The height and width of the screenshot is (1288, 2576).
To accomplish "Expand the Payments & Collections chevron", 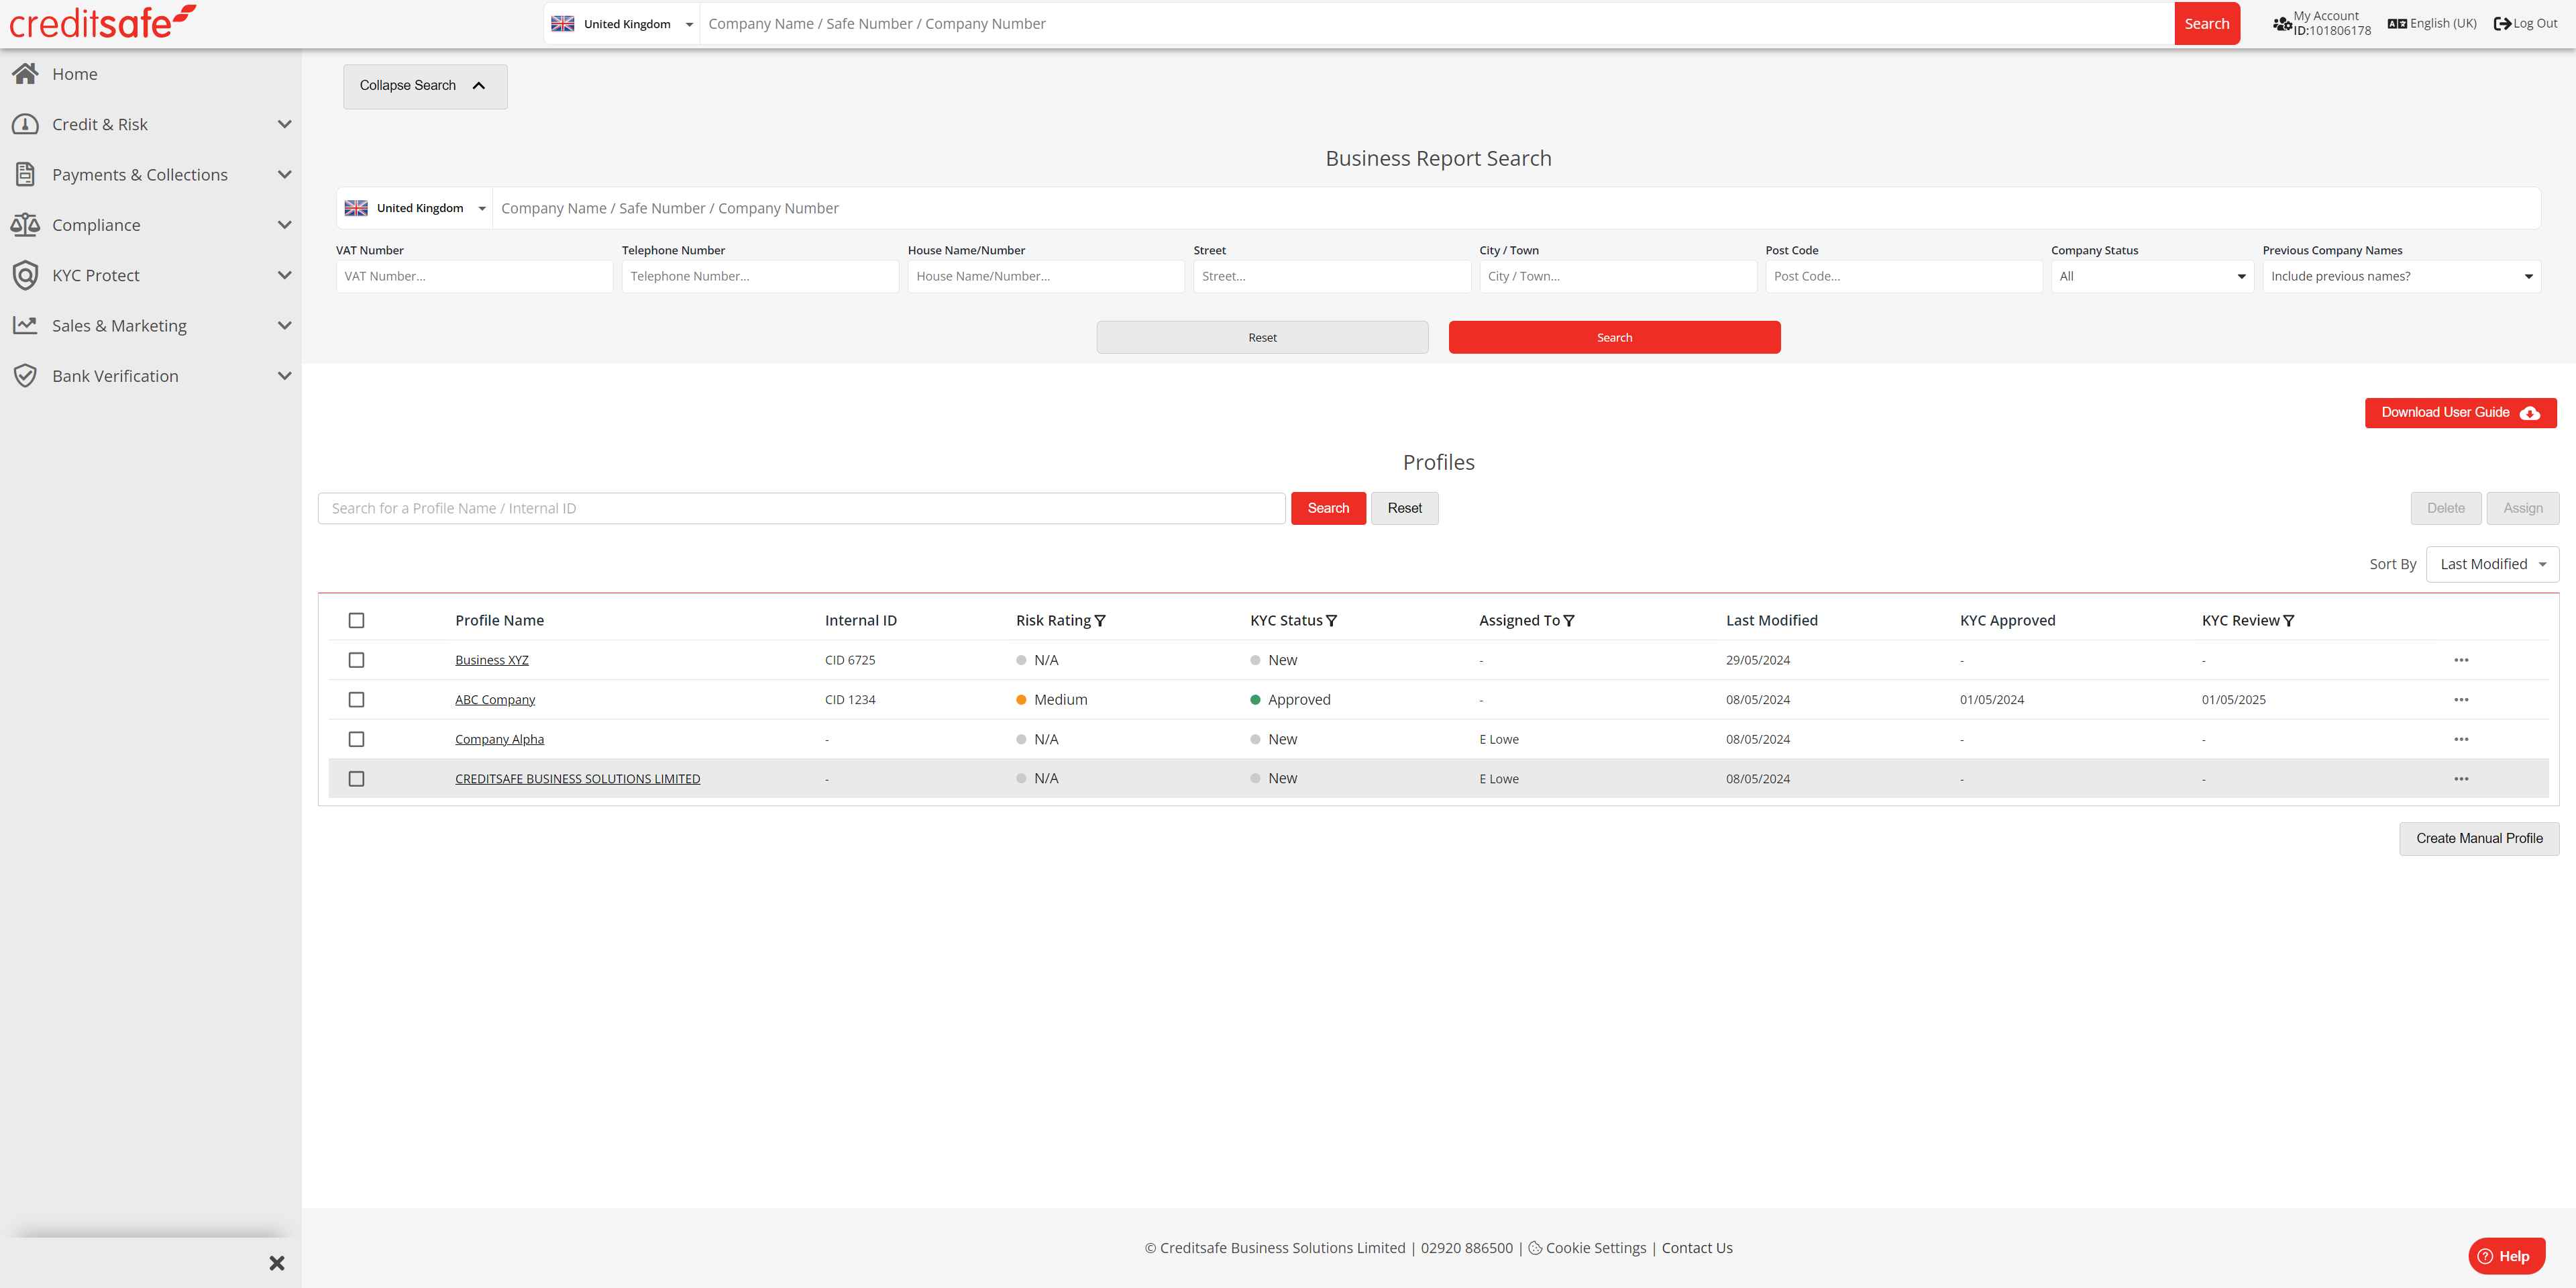I will click(284, 174).
